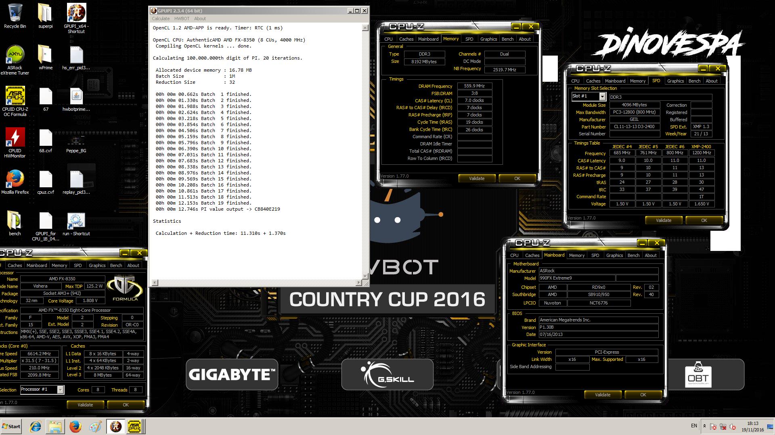
Task: Open the hs_err_pid3 file icon
Action: point(76,57)
